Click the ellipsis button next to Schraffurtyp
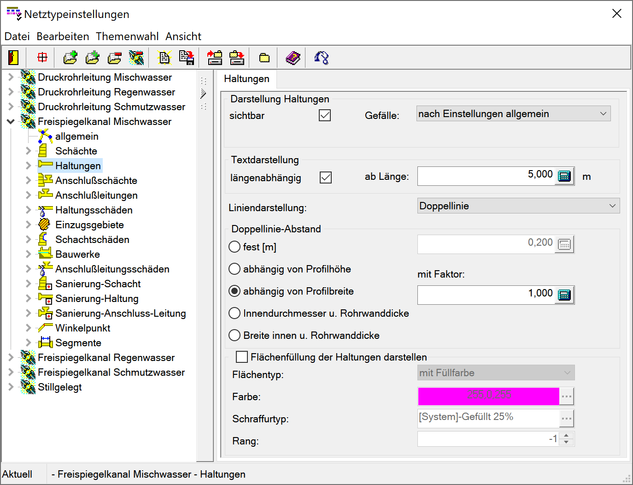 pos(566,419)
